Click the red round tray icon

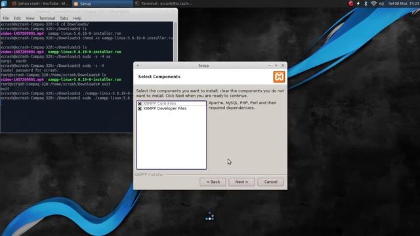(x=351, y=3)
